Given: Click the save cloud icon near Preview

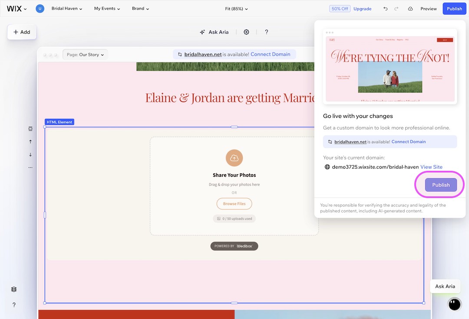Looking at the screenshot, I should click(x=410, y=8).
